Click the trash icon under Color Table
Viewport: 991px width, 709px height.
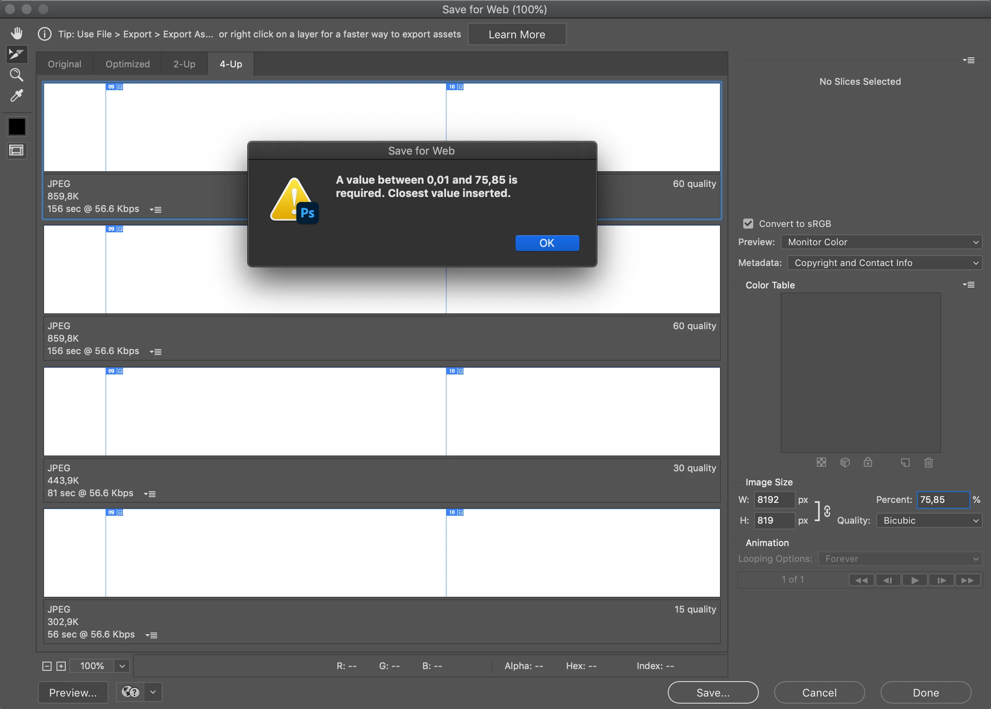pos(929,462)
